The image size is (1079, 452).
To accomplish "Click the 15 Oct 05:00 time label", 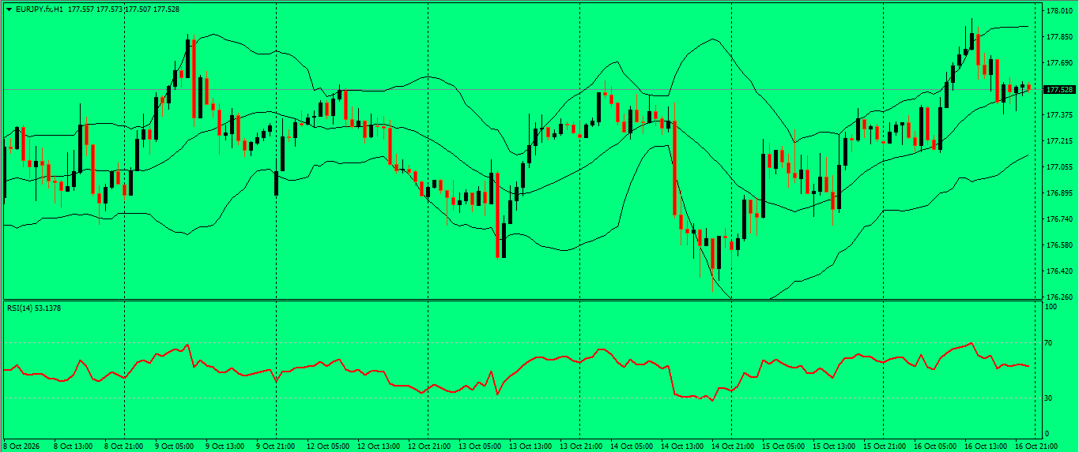I will pos(782,446).
